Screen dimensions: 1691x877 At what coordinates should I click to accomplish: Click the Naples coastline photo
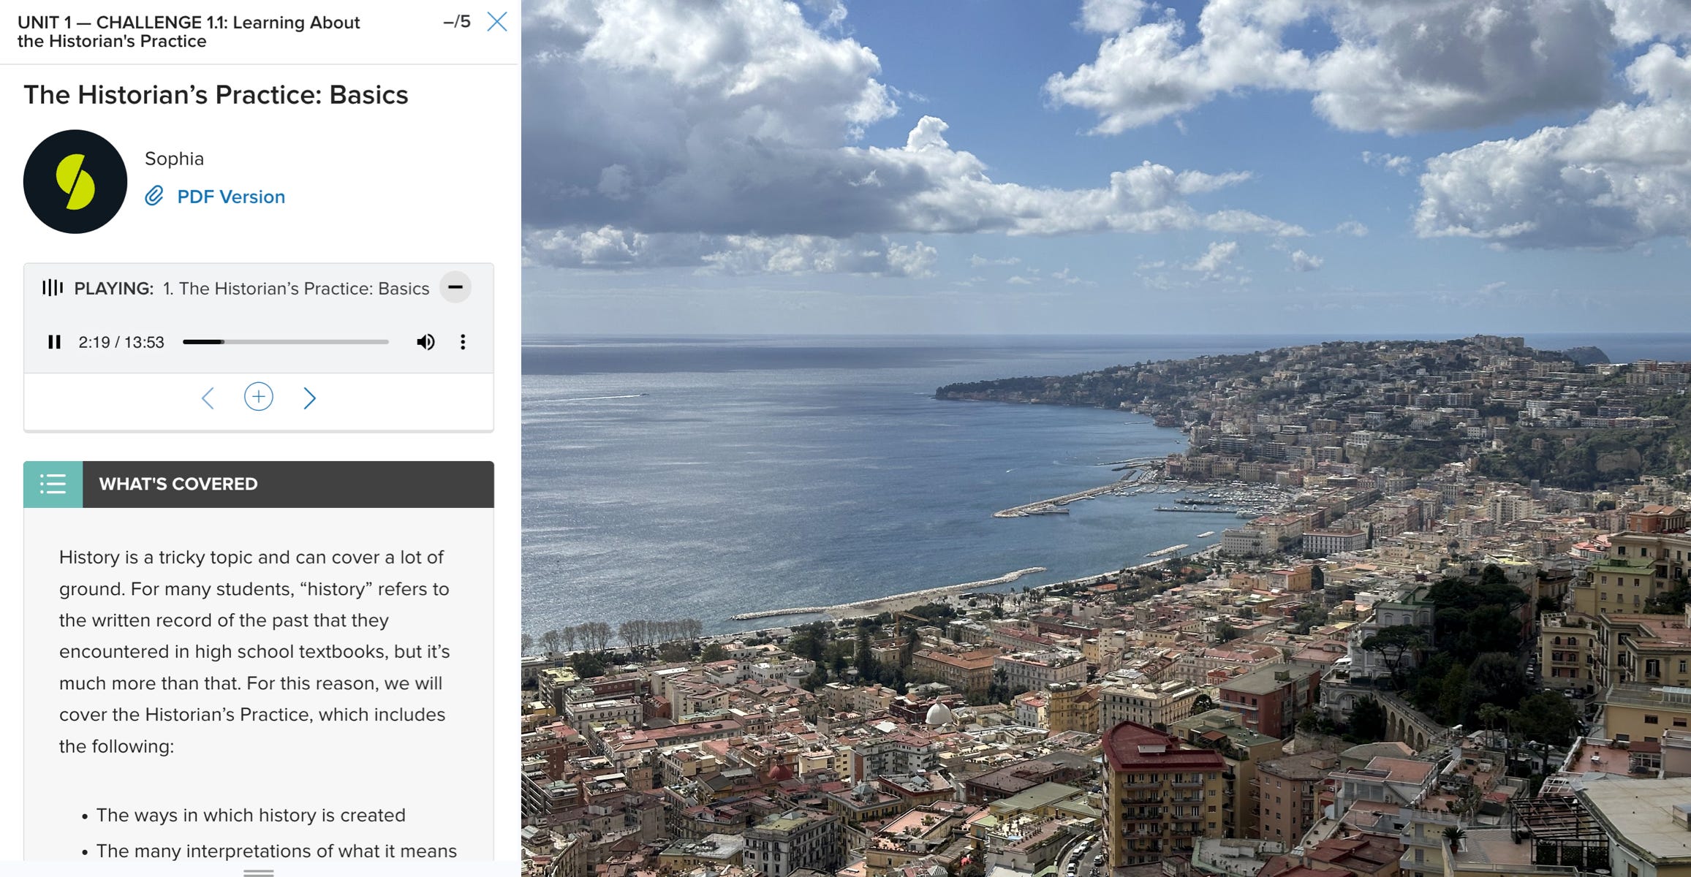tap(1105, 438)
